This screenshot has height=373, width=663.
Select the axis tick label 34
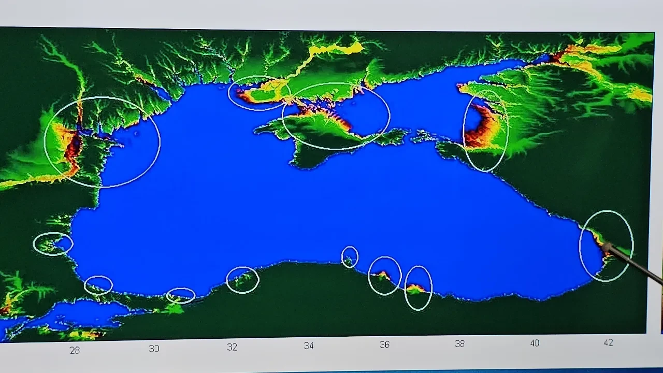click(309, 346)
